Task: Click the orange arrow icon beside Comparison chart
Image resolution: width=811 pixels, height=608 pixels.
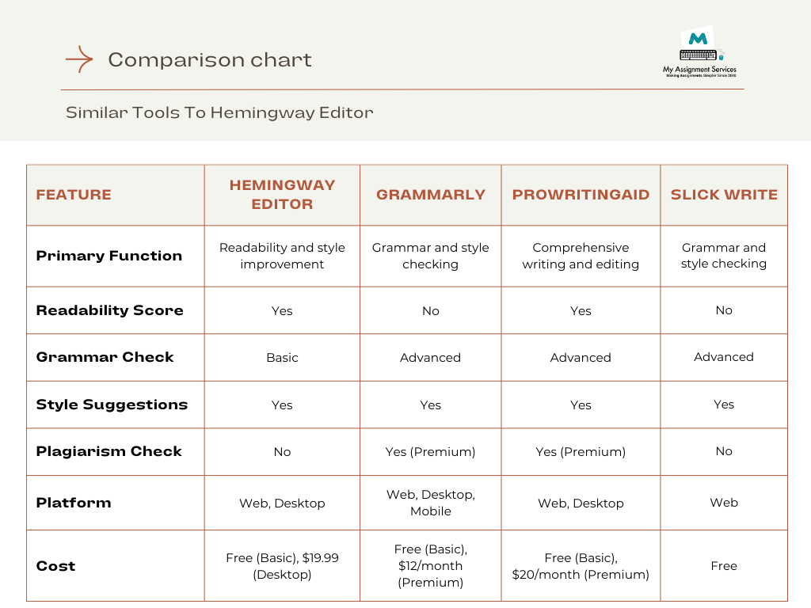Action: [79, 59]
